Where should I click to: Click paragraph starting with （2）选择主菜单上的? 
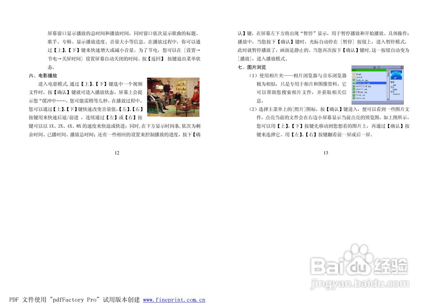pos(329,122)
